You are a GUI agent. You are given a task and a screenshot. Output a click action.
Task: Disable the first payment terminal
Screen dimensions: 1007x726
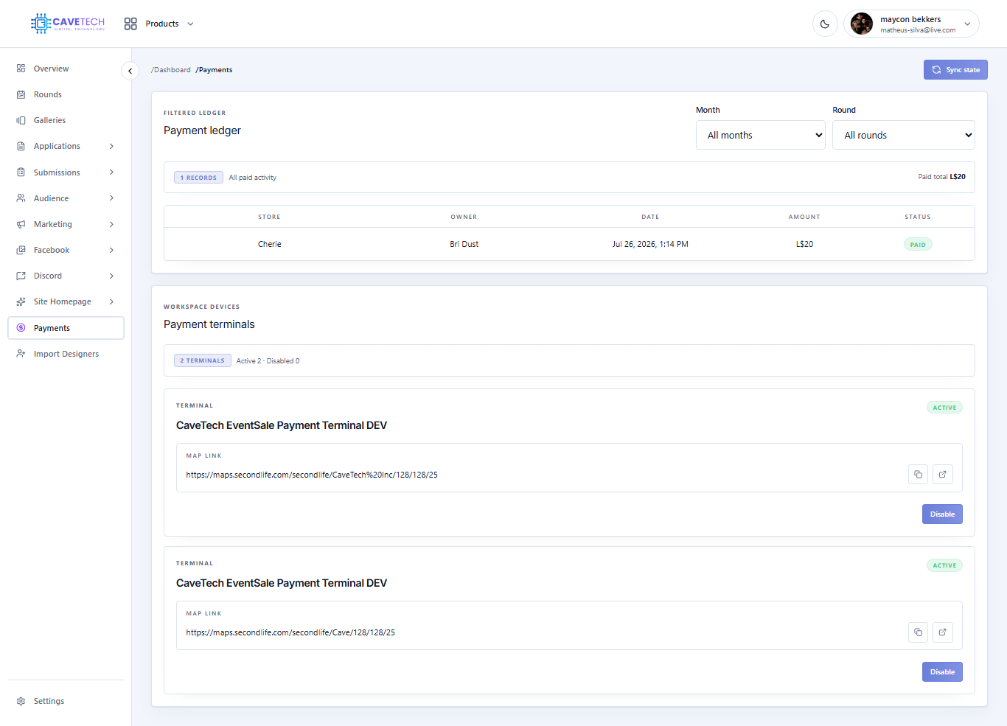(942, 514)
